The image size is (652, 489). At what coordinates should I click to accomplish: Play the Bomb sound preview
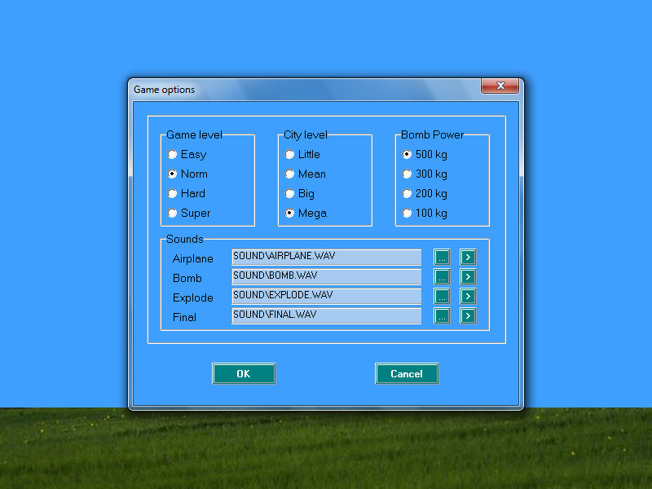click(468, 276)
